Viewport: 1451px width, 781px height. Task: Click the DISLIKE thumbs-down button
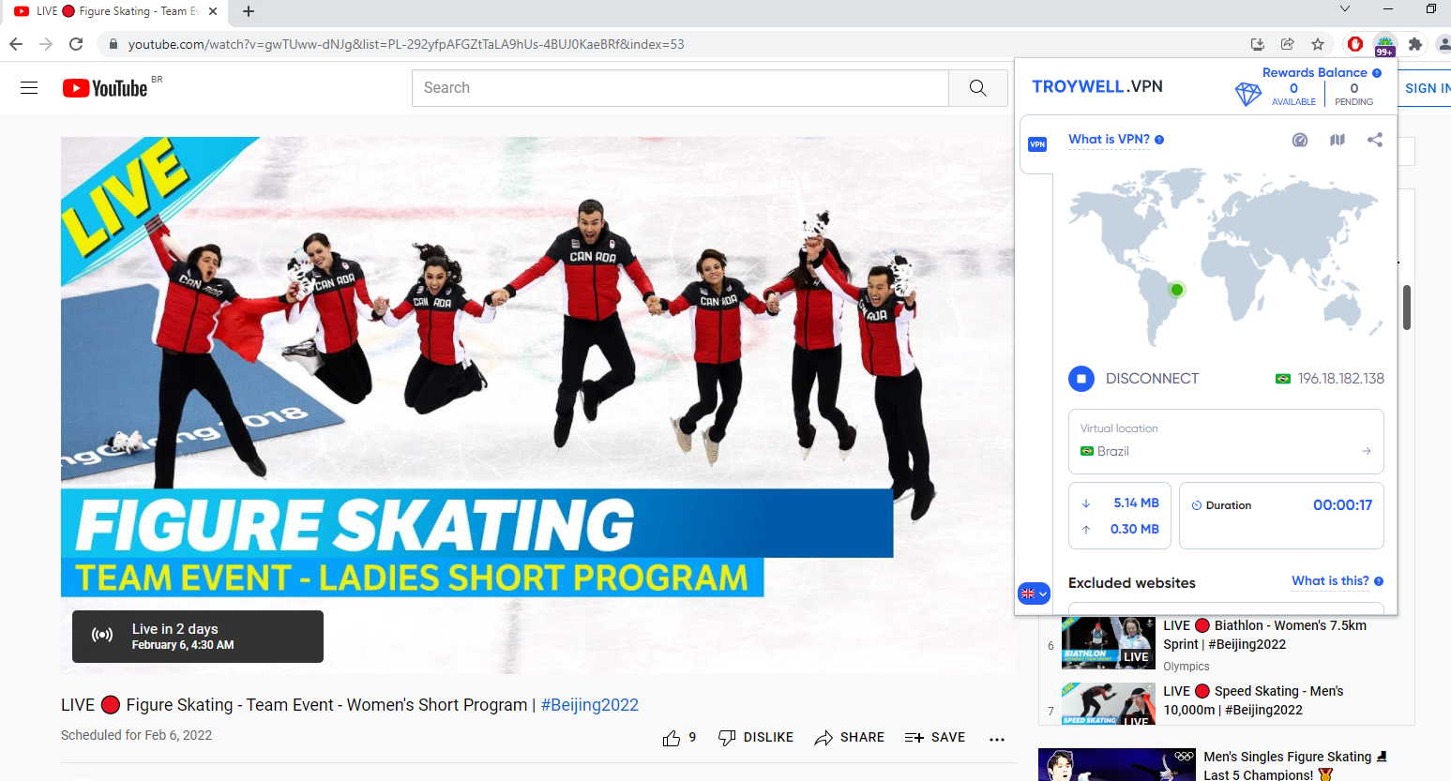756,738
